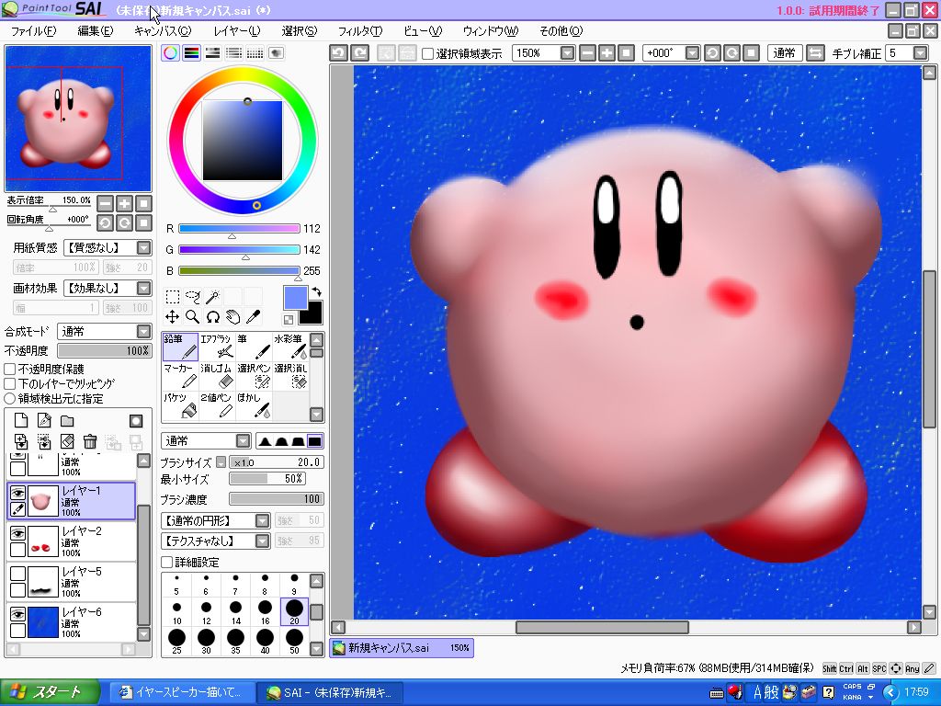The width and height of the screenshot is (941, 706).
Task: Open the 画材効果 effect dropdown
Action: click(x=144, y=288)
